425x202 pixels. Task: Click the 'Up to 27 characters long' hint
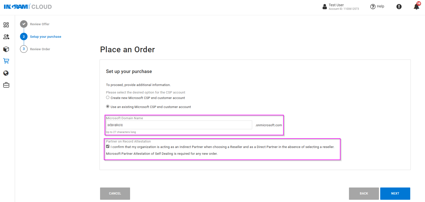point(121,132)
